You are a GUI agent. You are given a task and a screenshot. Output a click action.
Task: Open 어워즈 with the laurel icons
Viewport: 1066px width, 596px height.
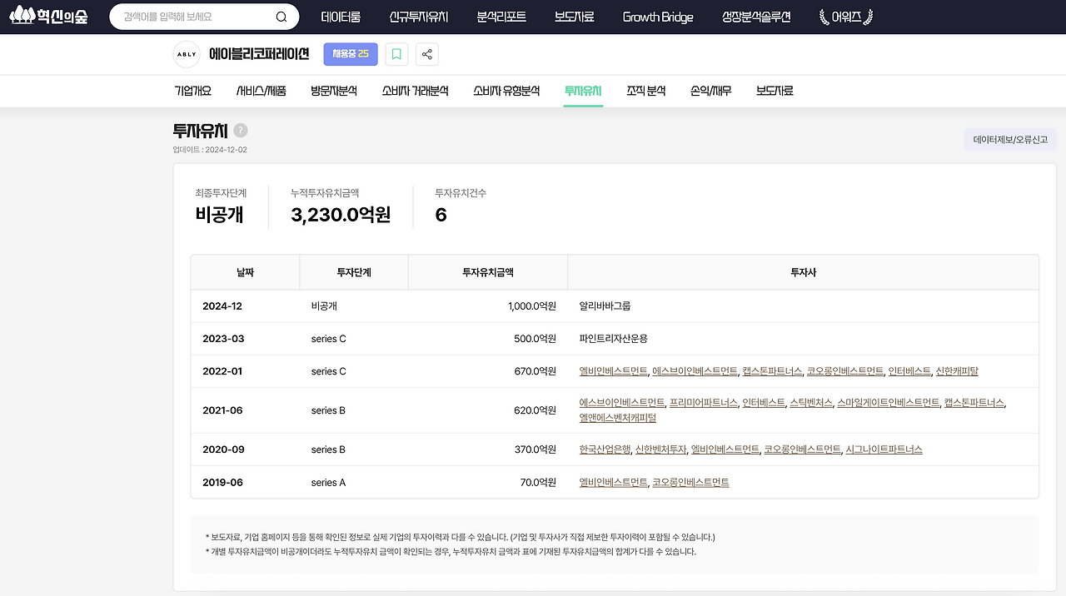[844, 15]
